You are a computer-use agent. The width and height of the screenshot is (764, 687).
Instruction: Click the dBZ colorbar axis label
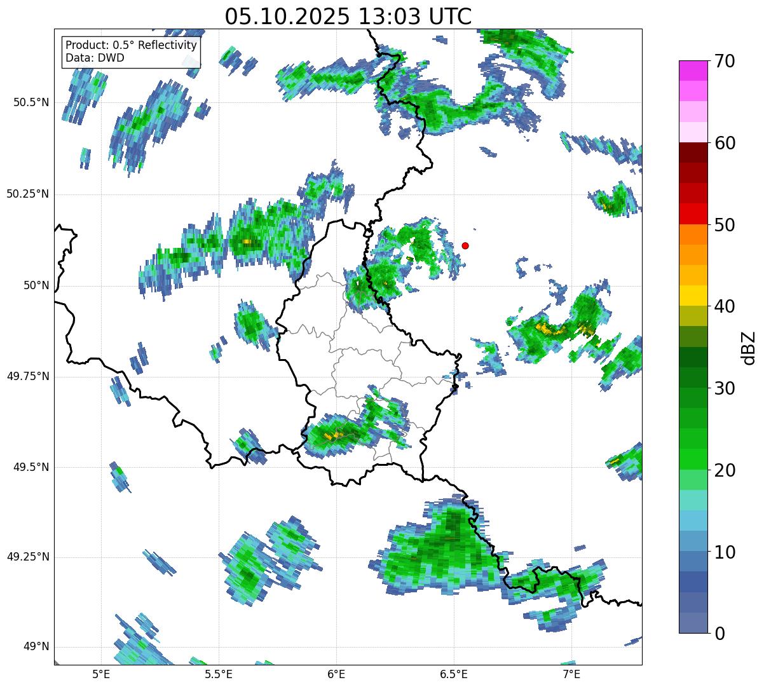[749, 347]
